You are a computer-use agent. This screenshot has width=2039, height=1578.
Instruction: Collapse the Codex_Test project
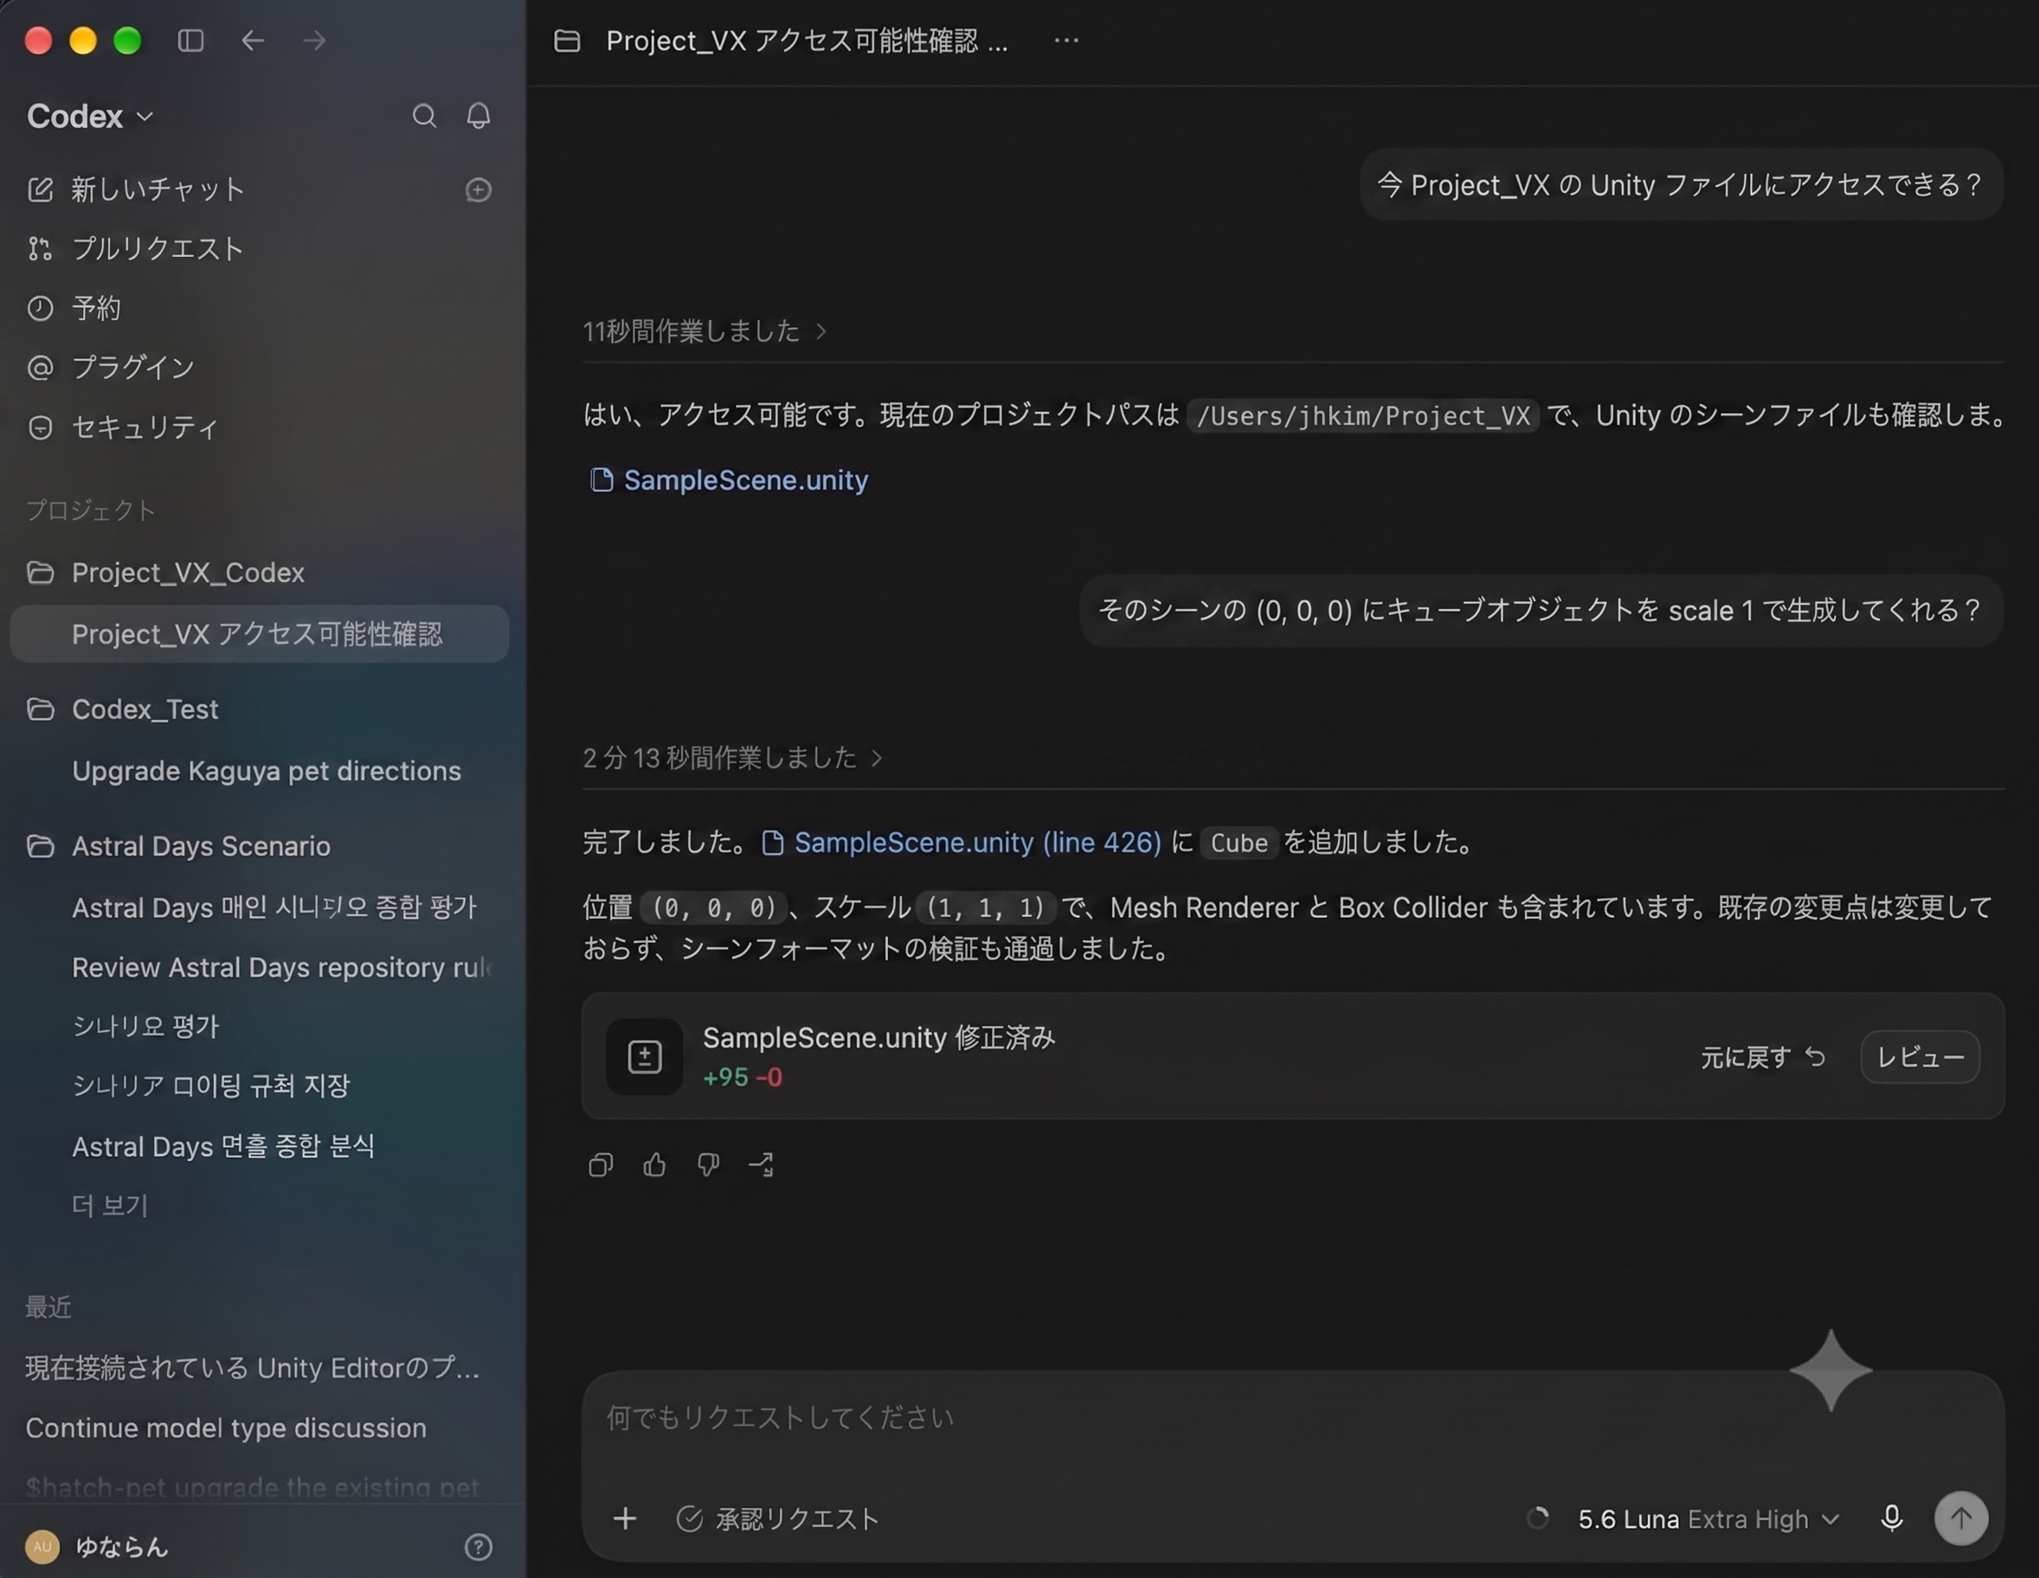click(145, 709)
